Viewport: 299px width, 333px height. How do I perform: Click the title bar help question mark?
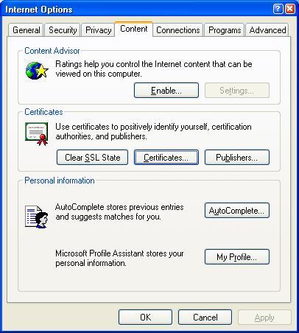click(278, 9)
